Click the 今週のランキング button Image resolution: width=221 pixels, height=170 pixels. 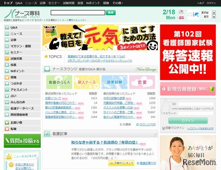click(121, 163)
